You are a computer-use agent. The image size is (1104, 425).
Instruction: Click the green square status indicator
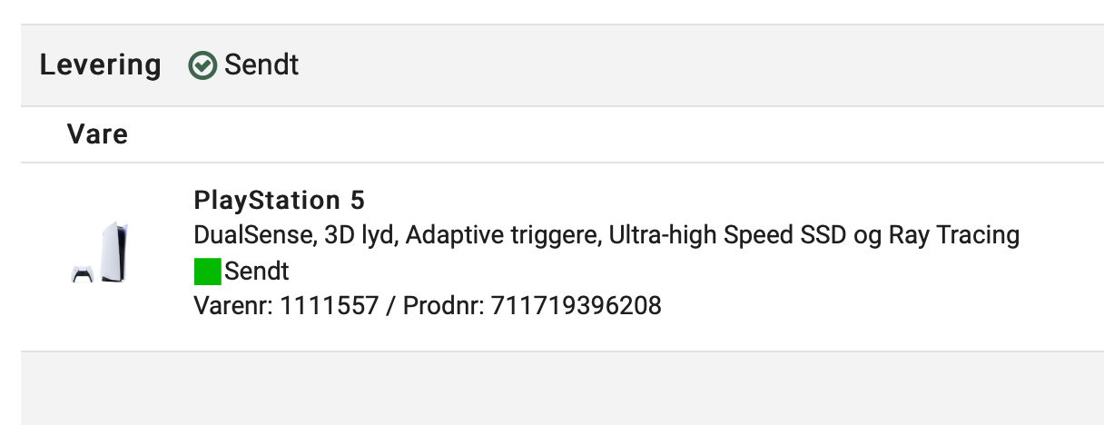tap(208, 272)
